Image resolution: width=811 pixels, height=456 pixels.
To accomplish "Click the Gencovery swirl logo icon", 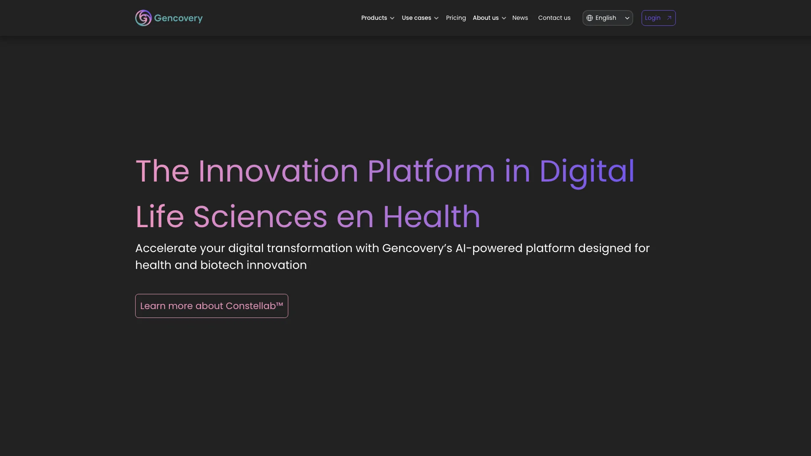I will pos(143,18).
